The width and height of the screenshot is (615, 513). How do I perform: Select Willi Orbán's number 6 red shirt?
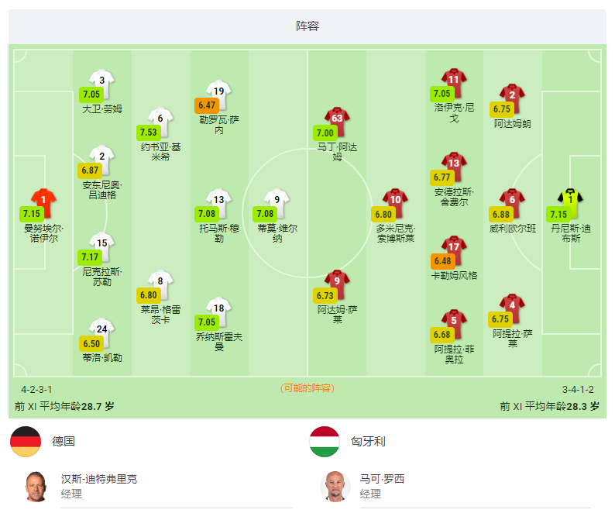(512, 203)
